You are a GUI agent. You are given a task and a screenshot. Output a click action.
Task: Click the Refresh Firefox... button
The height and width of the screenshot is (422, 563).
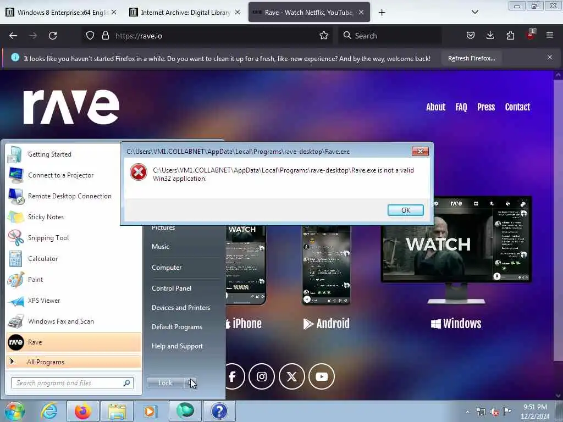click(x=471, y=58)
